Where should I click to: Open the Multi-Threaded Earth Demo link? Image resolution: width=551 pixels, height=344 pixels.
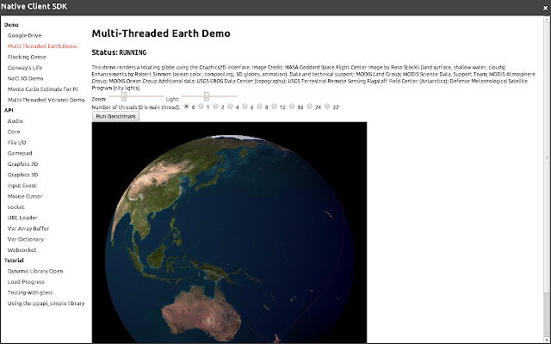pos(42,46)
